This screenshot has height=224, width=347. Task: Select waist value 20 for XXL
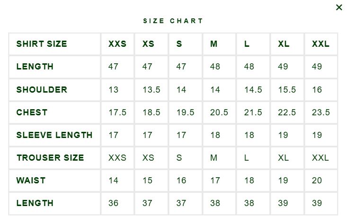pos(317,181)
